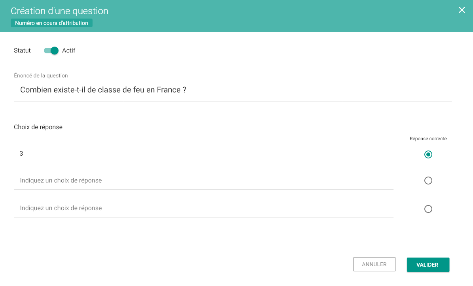Toggle the Statut switch off
Screen dimensions: 473x286
point(51,51)
